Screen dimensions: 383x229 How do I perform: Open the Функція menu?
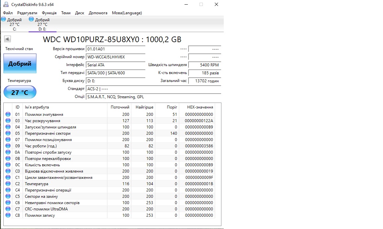pos(49,13)
